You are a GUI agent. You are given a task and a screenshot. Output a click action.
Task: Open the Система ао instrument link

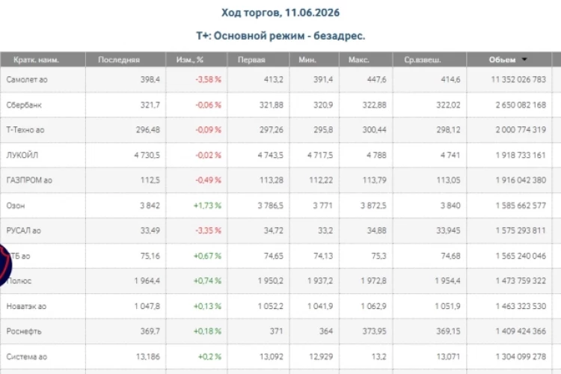(x=27, y=357)
